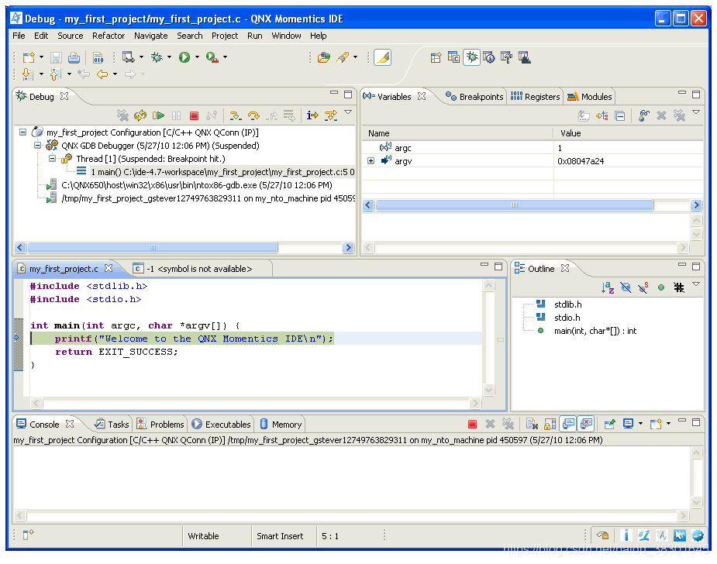Toggle Hide Non-Public Members green dot in Outline
The height and width of the screenshot is (564, 717).
click(660, 287)
